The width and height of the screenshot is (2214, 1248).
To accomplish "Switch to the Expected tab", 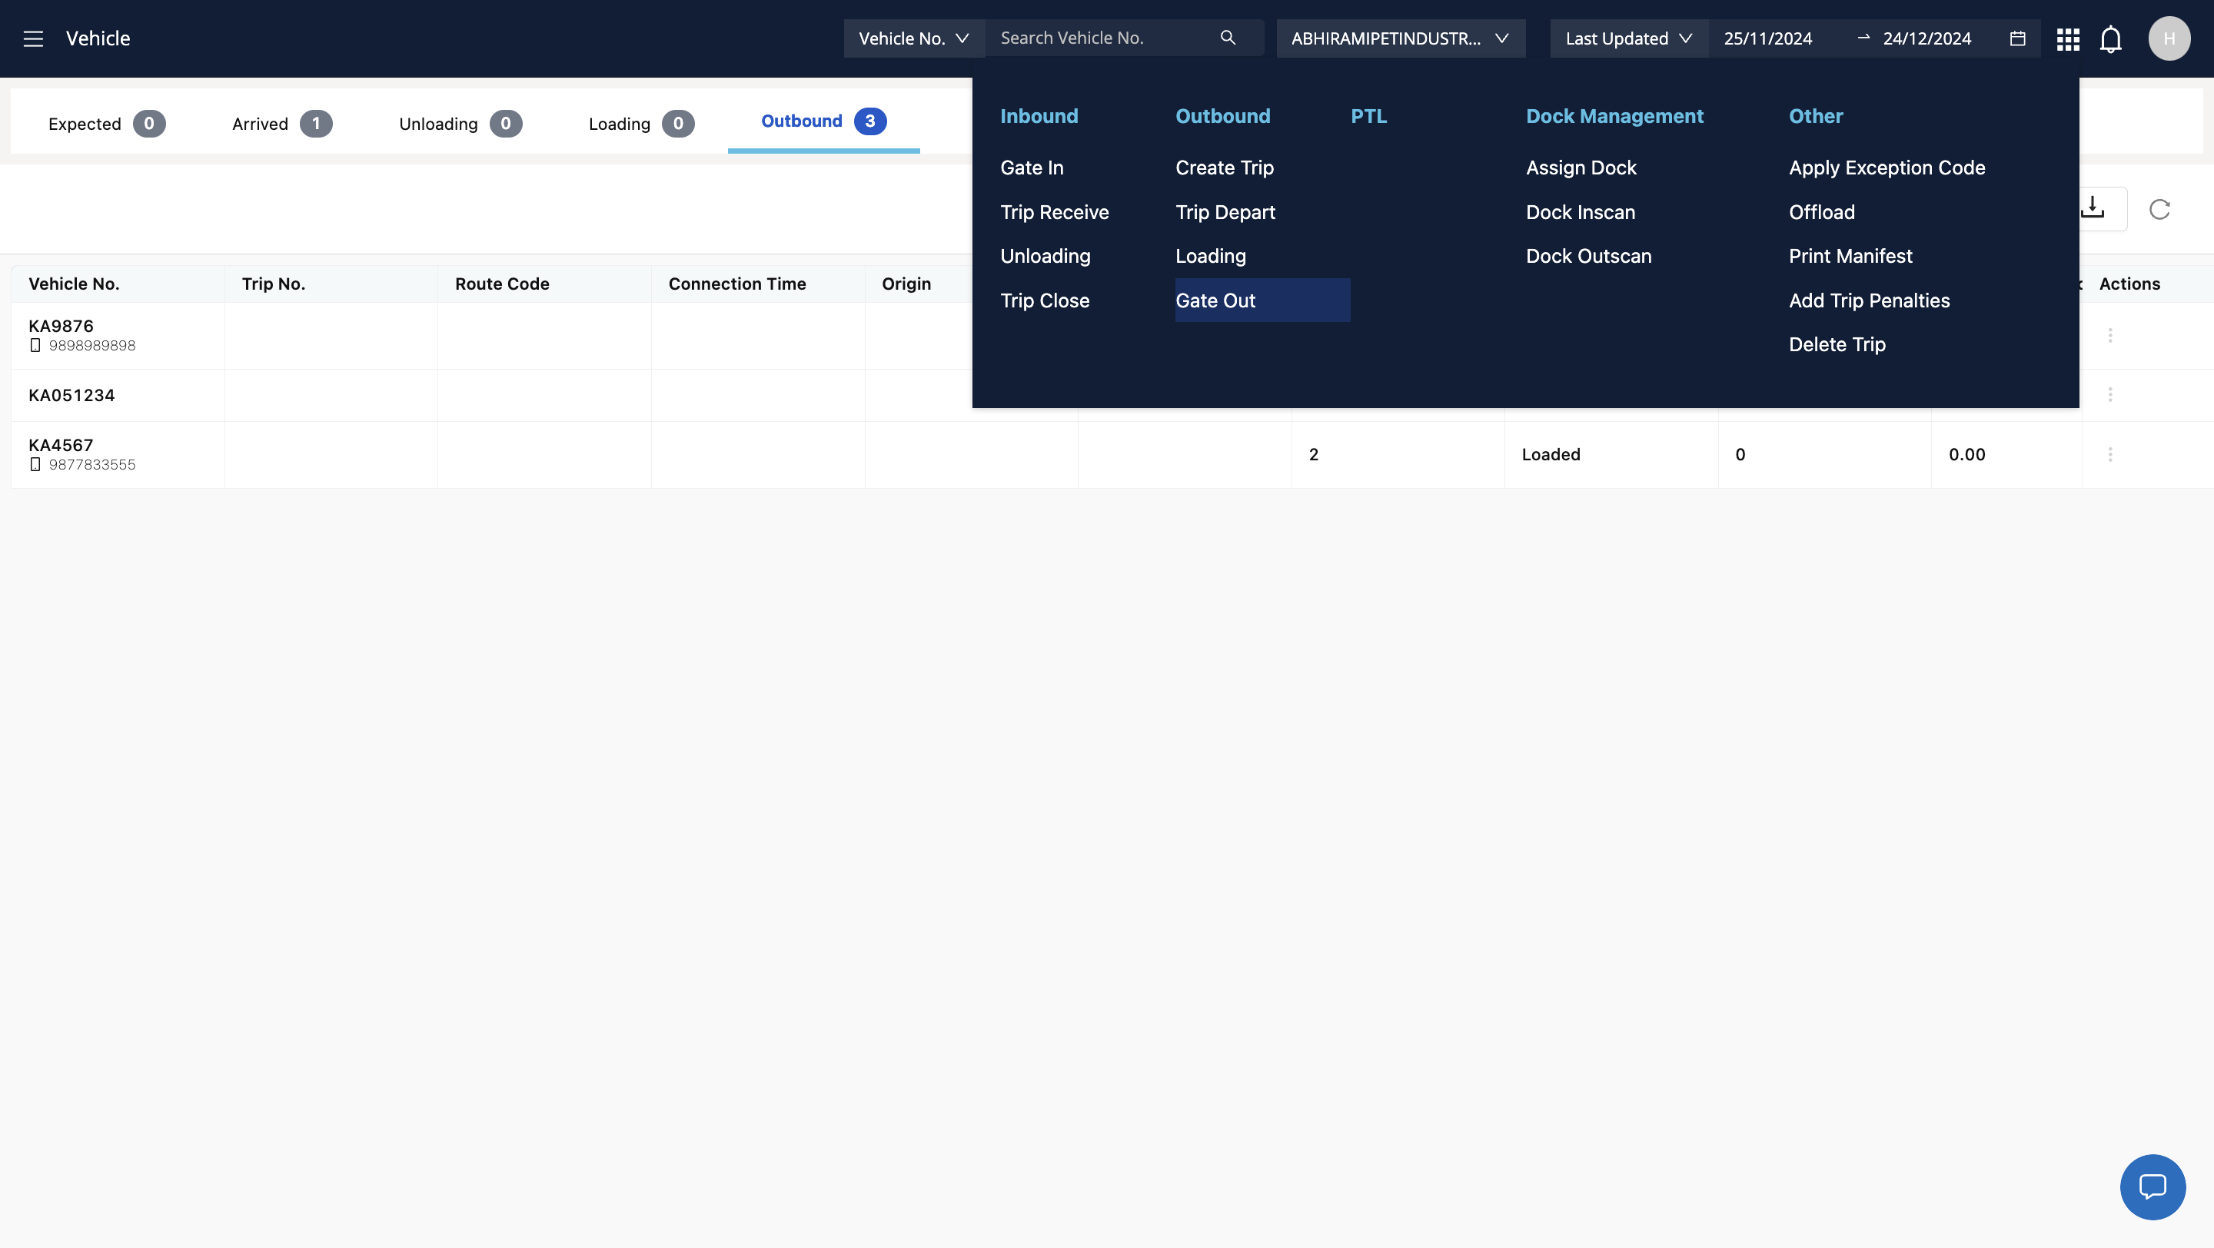I will pyautogui.click(x=107, y=124).
